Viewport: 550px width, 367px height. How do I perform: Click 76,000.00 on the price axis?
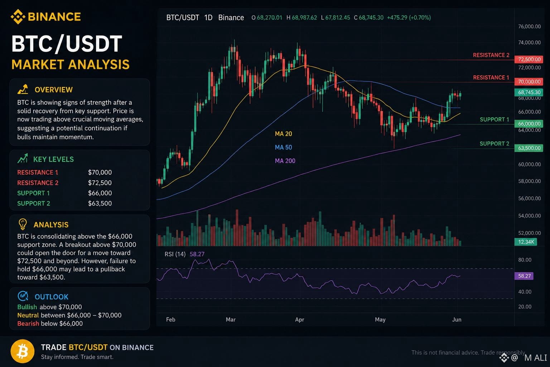[529, 27]
